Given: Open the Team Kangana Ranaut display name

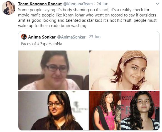Looking at the screenshot, I should [40, 4].
